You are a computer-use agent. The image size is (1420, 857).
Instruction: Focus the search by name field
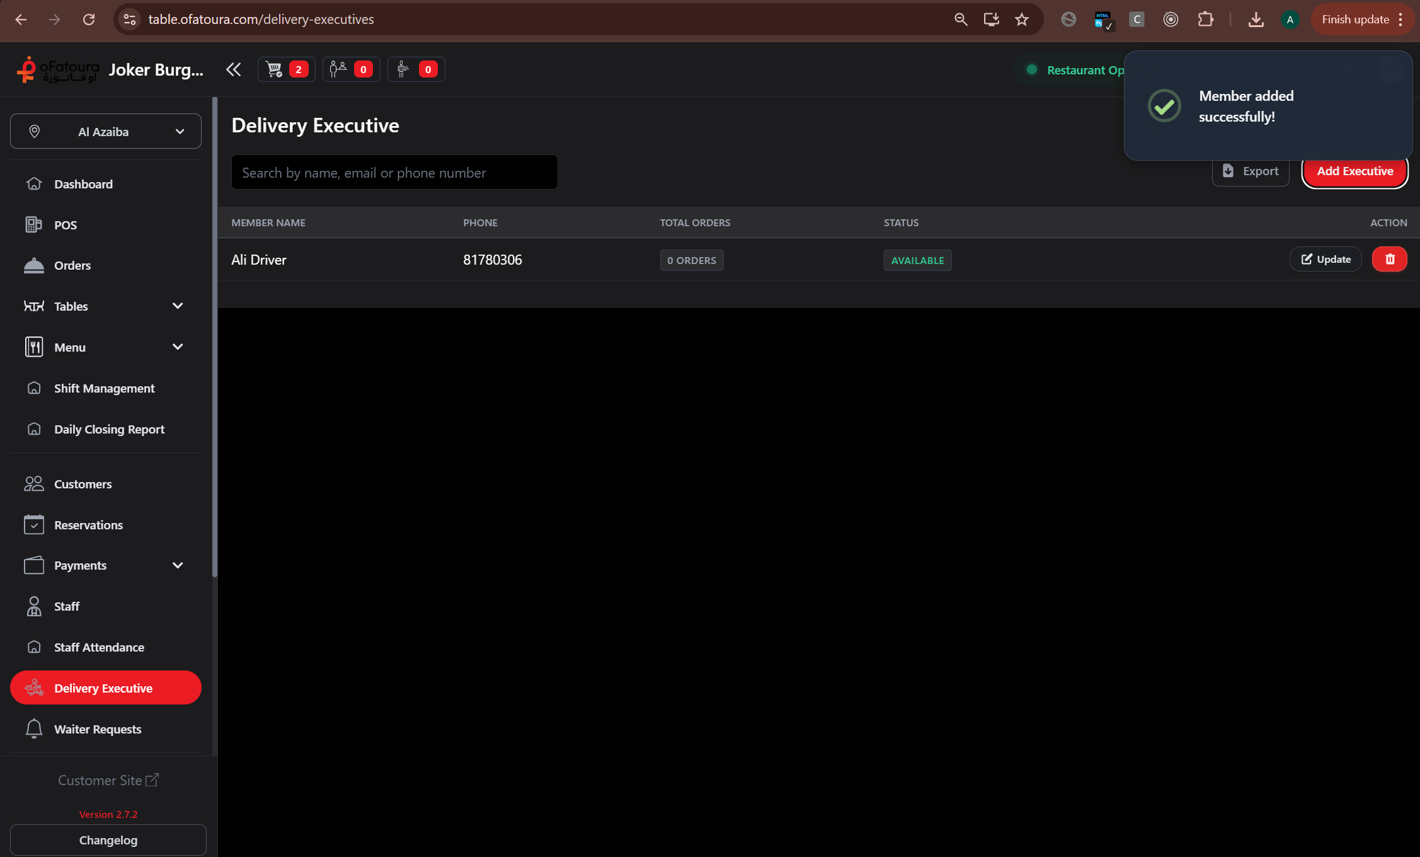[394, 173]
